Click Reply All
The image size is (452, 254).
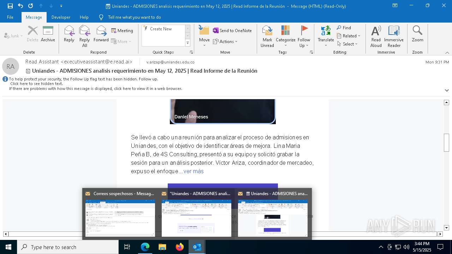pos(84,36)
